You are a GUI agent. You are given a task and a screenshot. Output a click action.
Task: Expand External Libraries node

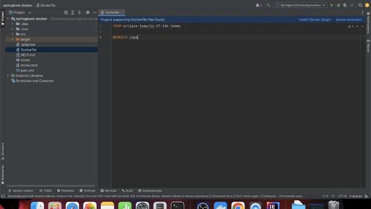8,75
